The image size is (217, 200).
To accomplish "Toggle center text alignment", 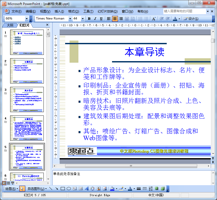I will pos(115,18).
